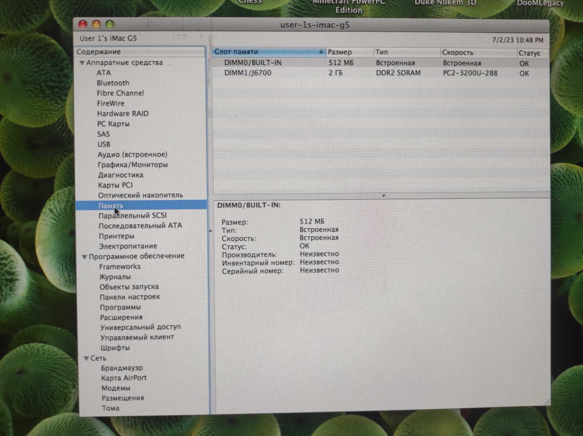Image resolution: width=583 pixels, height=436 pixels.
Task: Sort by Скорость column header
Action: (478, 53)
